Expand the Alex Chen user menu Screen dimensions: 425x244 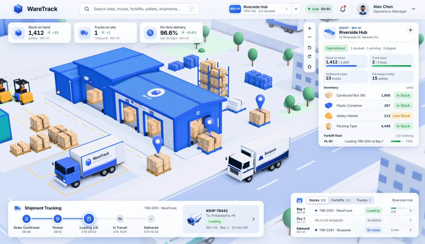[413, 9]
